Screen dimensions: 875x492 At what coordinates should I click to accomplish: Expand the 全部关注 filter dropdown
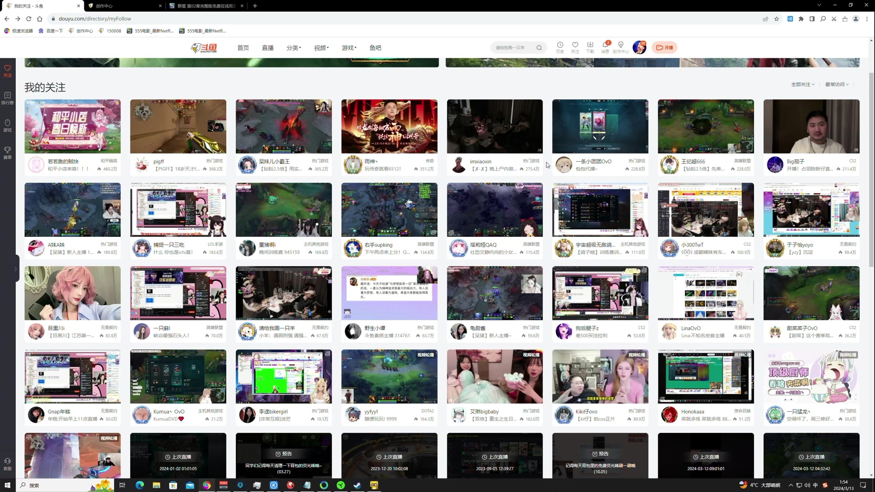(803, 85)
